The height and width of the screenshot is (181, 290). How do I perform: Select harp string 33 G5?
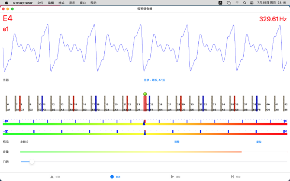pos(212,103)
